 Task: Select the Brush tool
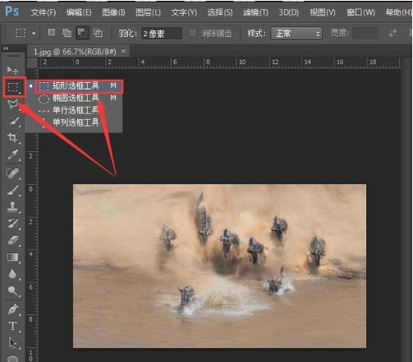point(12,190)
